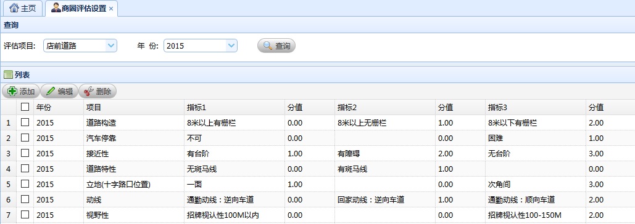Check the row for 道路构造
635x224 pixels.
click(25, 122)
